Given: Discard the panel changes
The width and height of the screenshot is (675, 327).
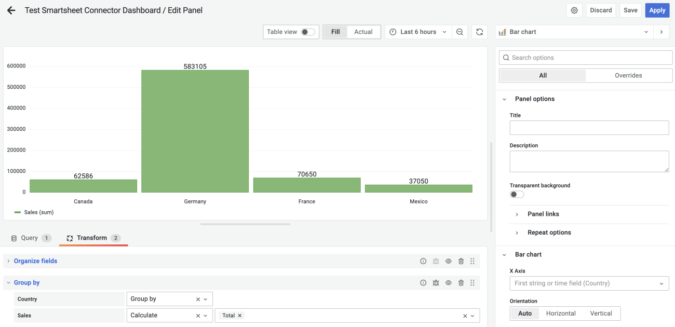Looking at the screenshot, I should (x=600, y=10).
